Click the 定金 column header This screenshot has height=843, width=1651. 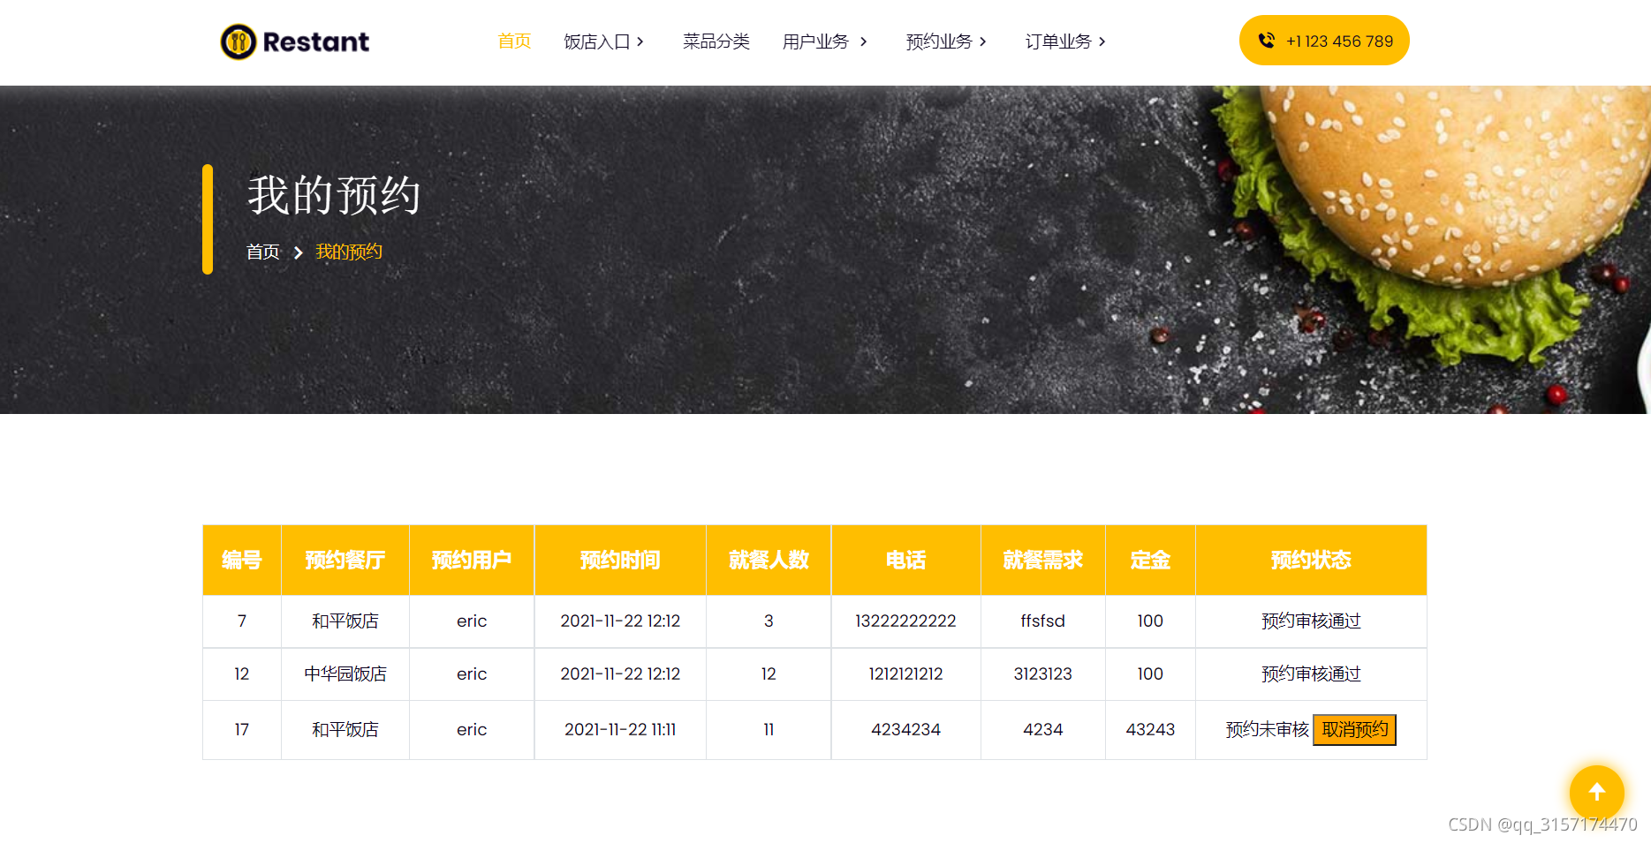1150,560
